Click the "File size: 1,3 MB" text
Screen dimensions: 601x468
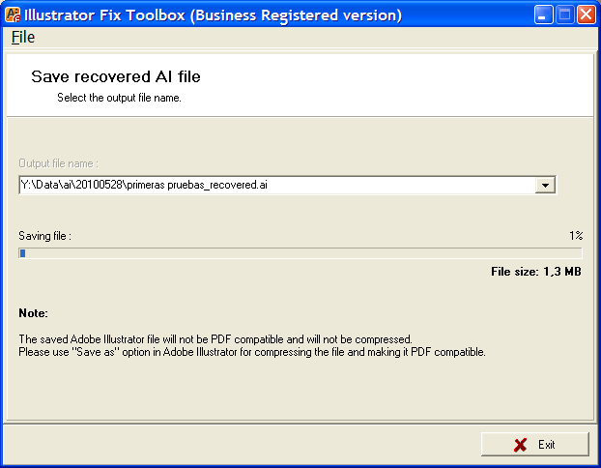pos(536,272)
